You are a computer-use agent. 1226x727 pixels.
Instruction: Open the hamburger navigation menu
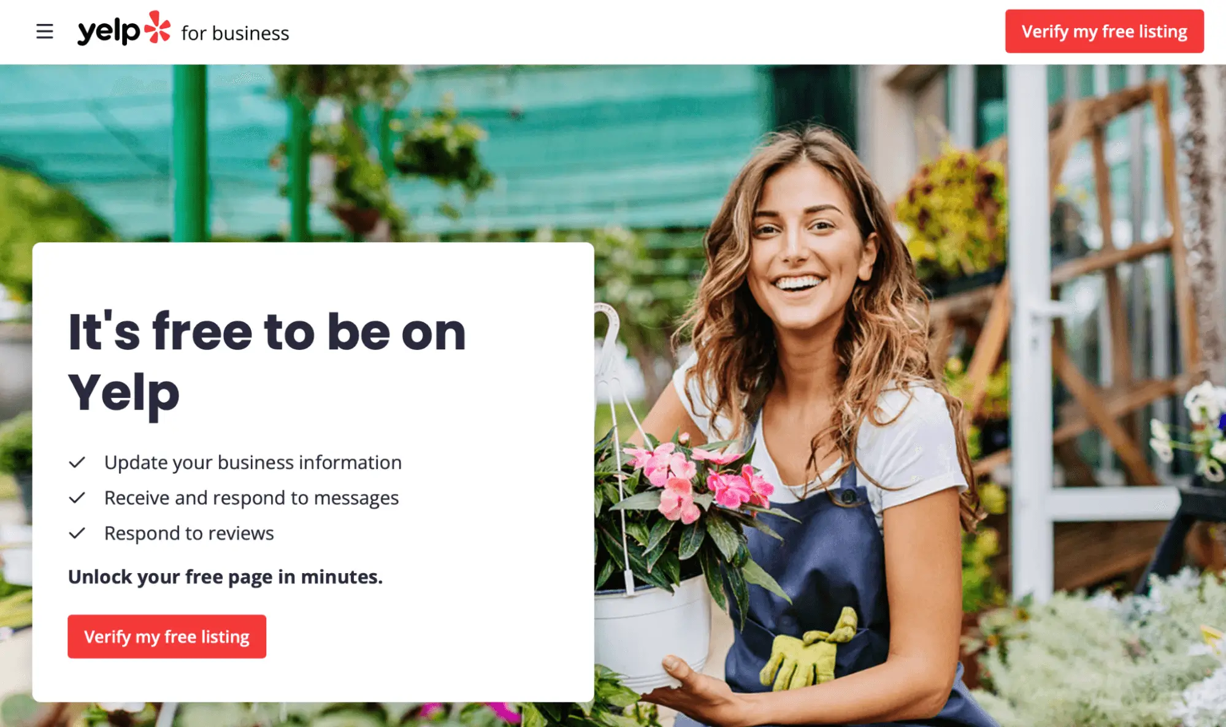tap(44, 31)
